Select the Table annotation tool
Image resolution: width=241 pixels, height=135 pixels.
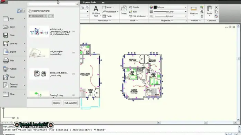[x=107, y=16]
